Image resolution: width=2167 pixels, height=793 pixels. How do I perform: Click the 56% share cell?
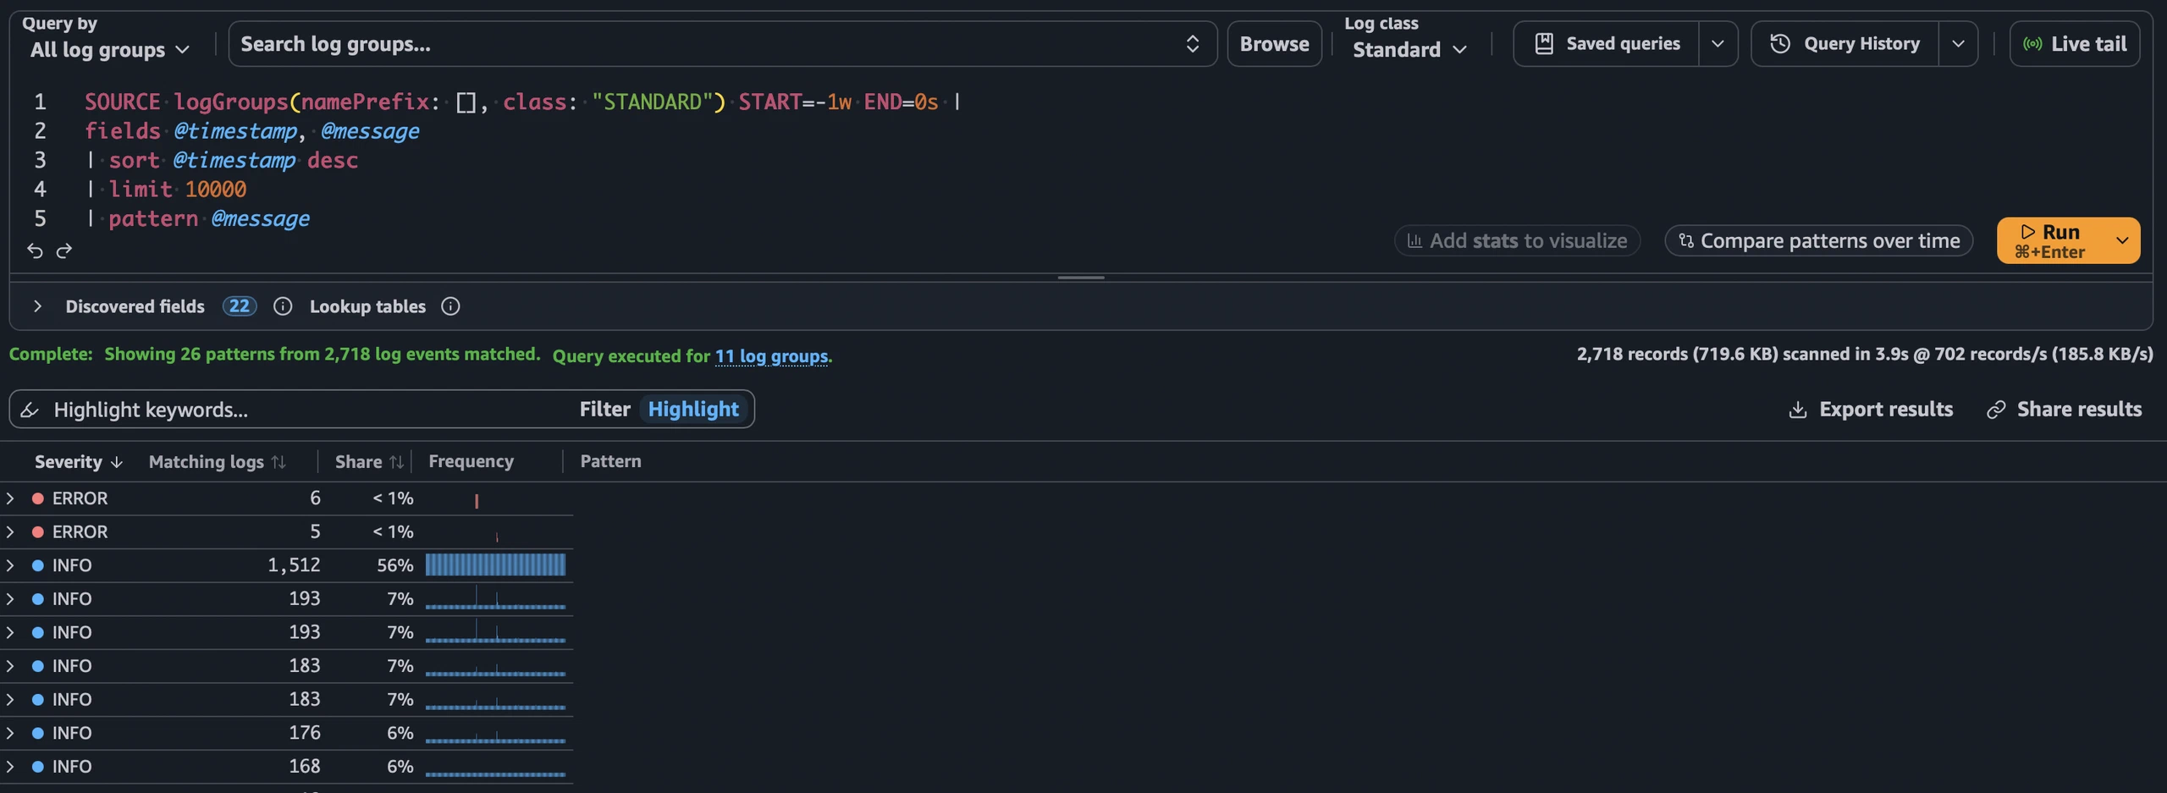(394, 565)
